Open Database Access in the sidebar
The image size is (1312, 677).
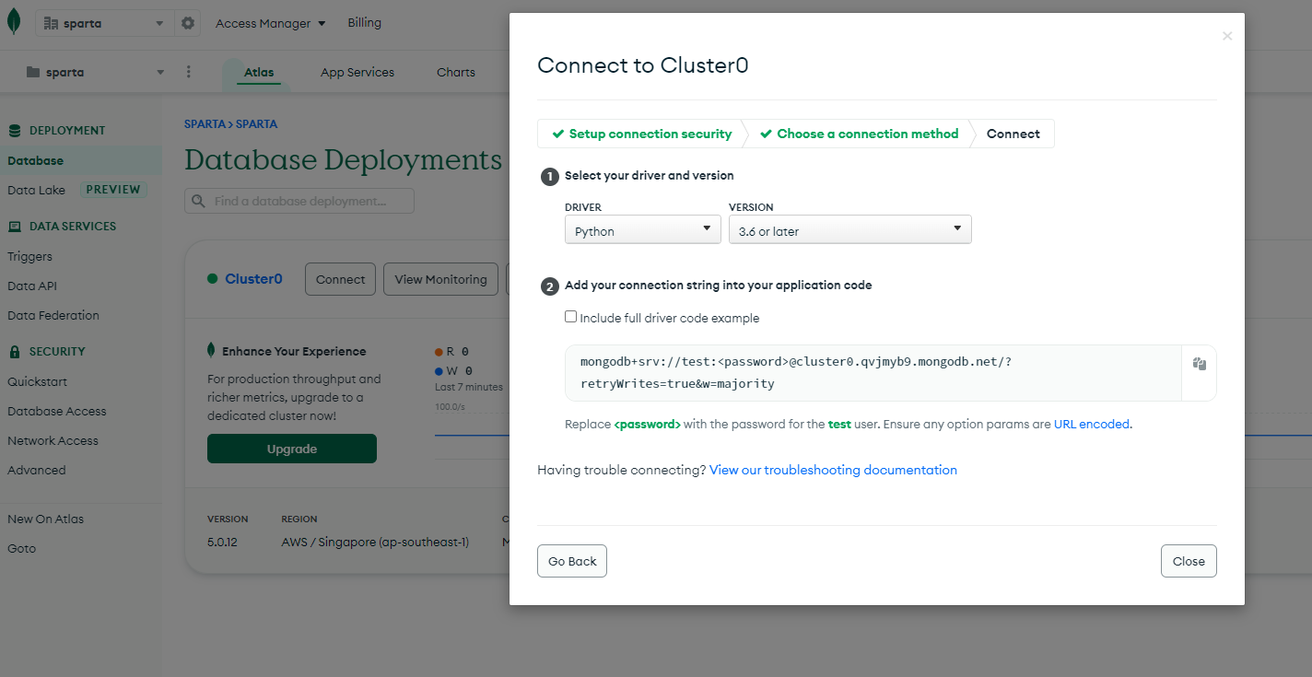[57, 411]
